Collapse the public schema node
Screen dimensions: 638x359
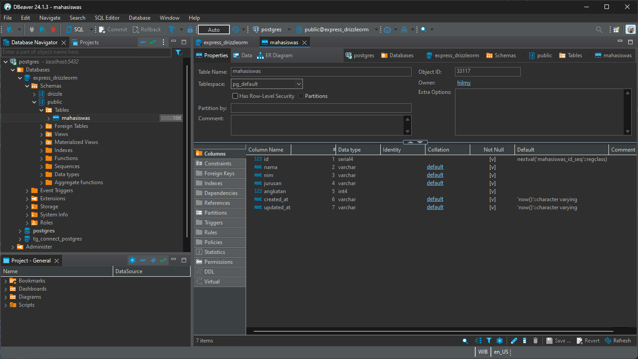34,101
